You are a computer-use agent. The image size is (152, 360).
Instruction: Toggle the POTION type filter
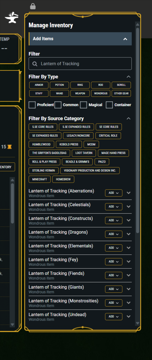(59, 85)
